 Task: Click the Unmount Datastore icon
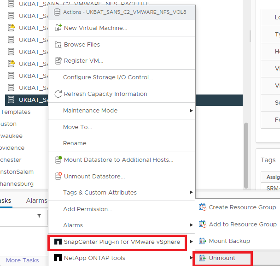point(58,176)
